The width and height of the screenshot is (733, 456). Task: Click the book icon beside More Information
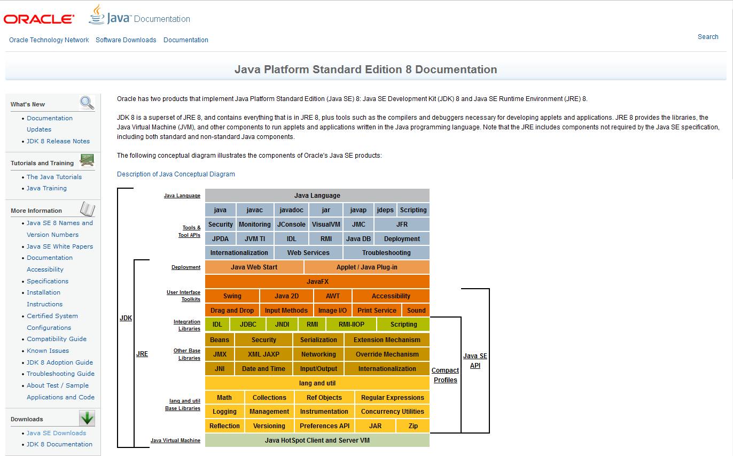coord(87,208)
